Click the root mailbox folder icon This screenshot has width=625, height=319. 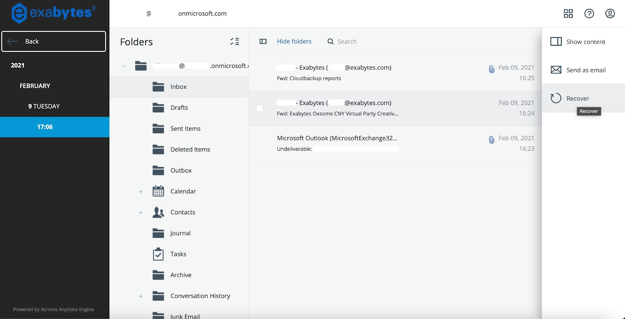pyautogui.click(x=141, y=66)
